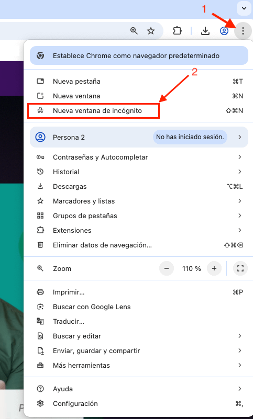Open the Chrome three-dot menu button

243,31
